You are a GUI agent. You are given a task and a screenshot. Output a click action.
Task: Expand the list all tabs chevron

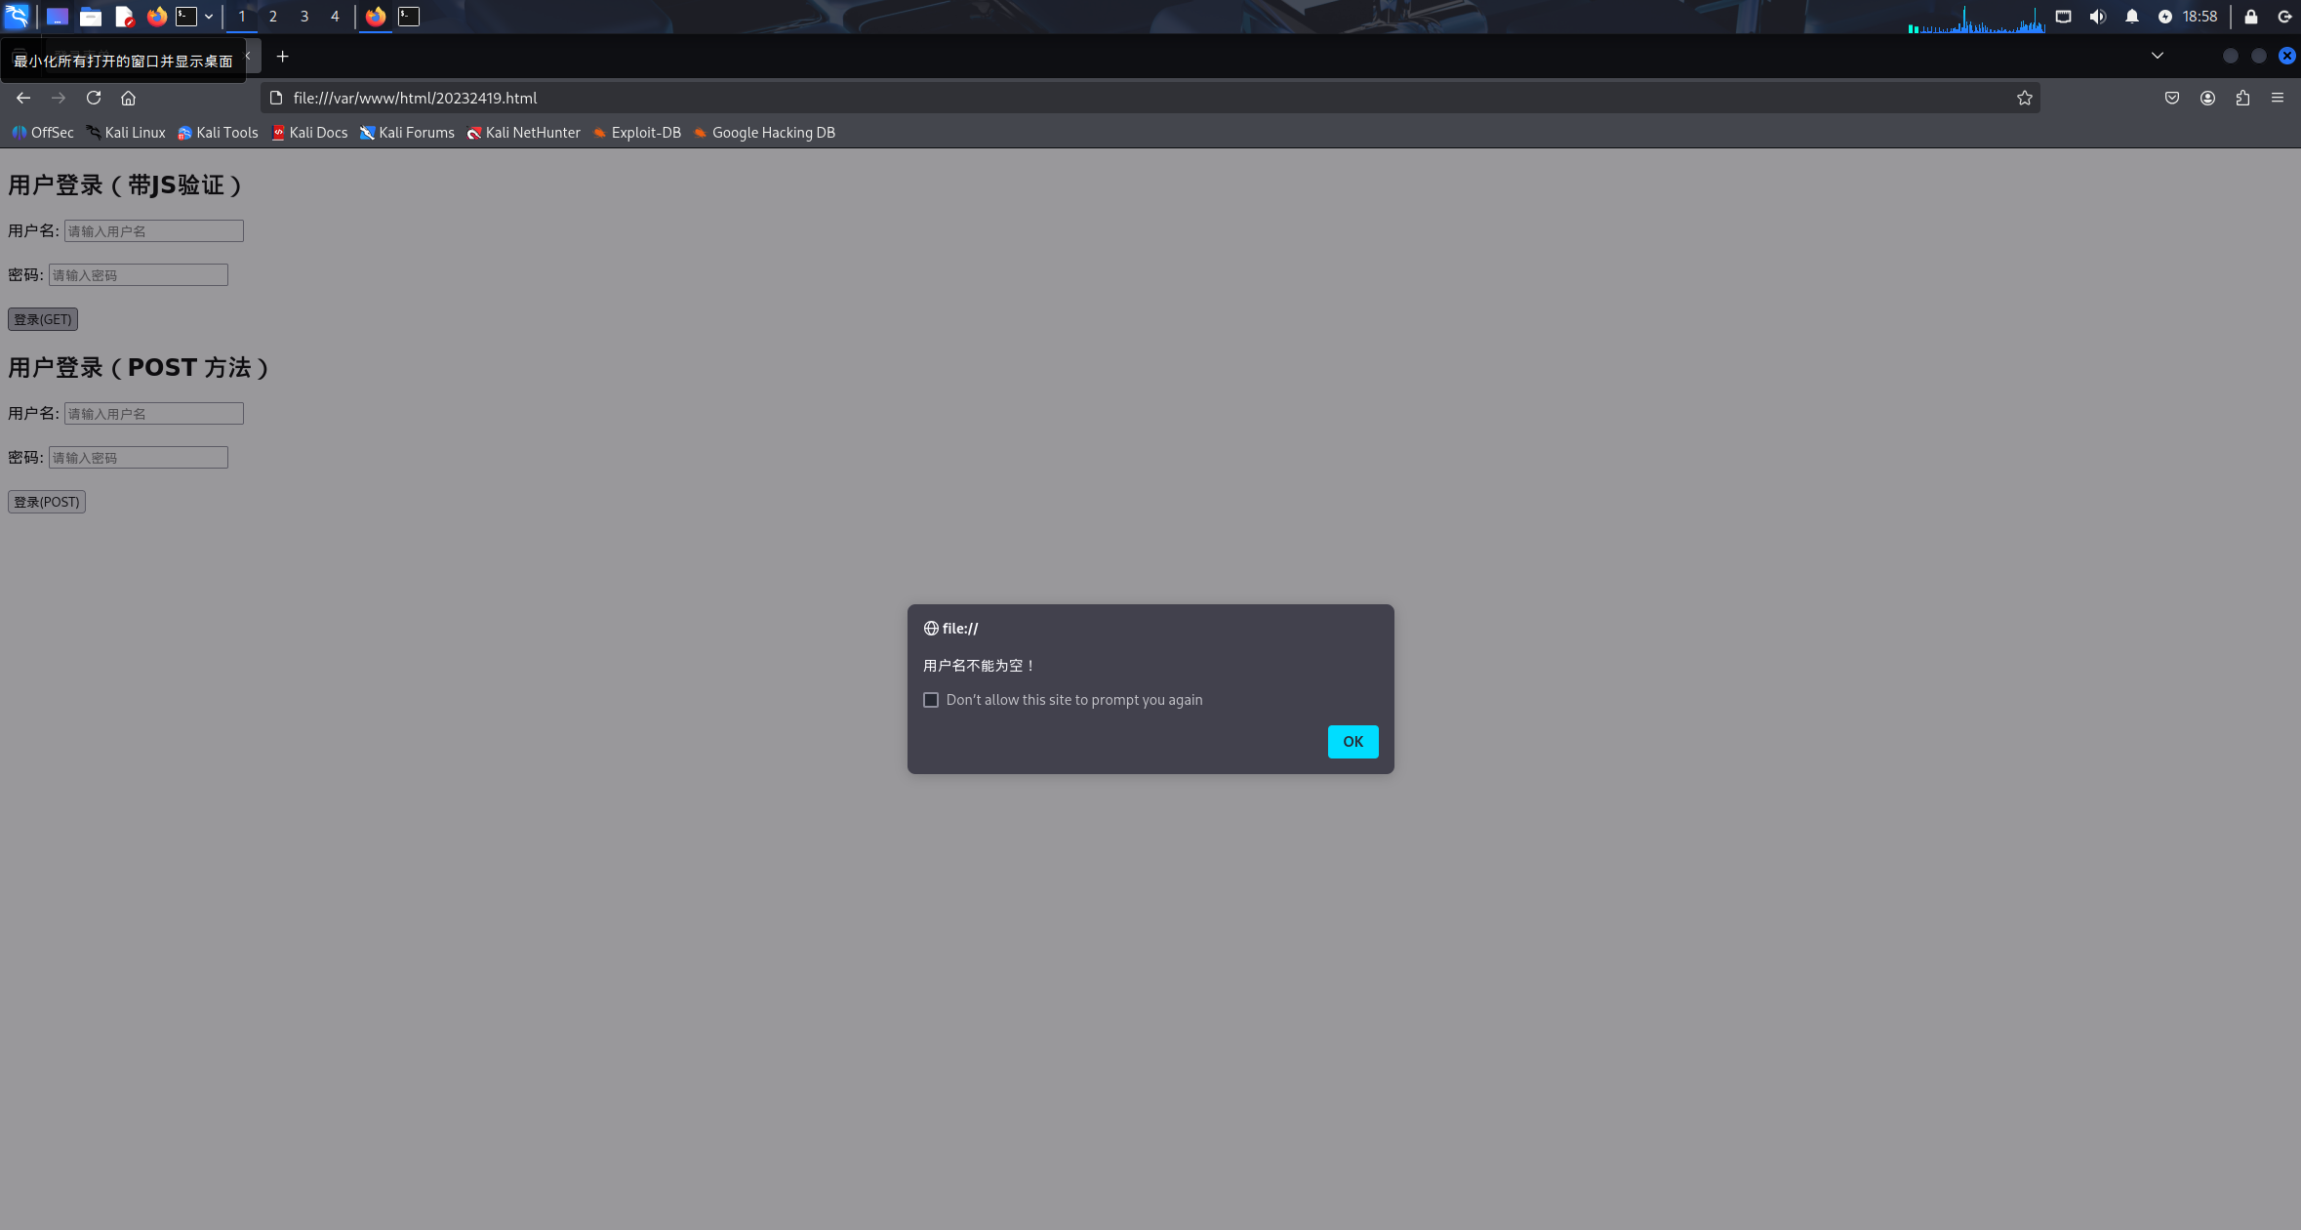pos(2157,56)
